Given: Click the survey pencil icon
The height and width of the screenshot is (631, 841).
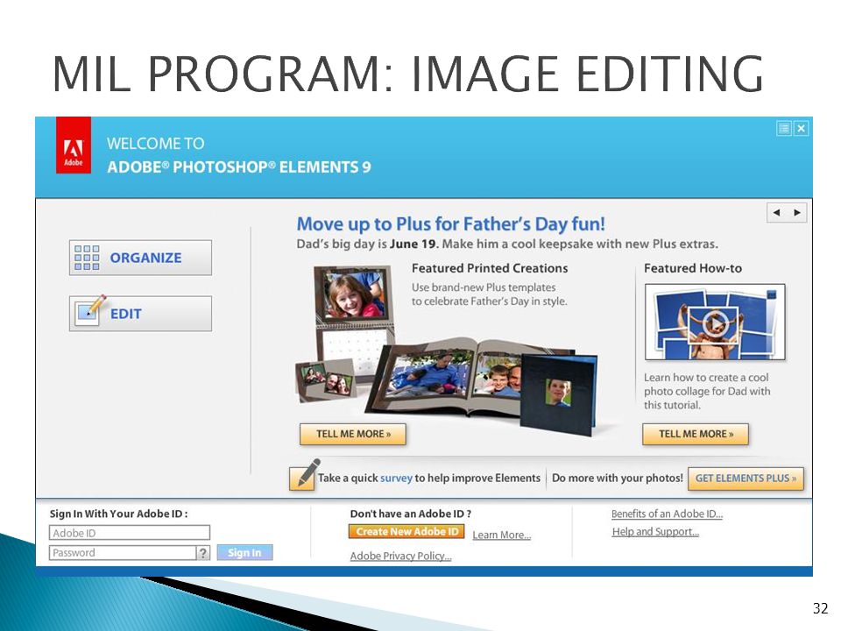Looking at the screenshot, I should click(x=304, y=475).
